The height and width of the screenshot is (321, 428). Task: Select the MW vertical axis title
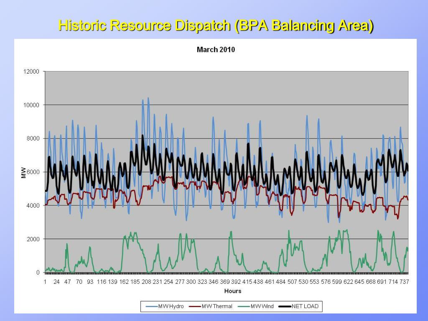tap(23, 173)
